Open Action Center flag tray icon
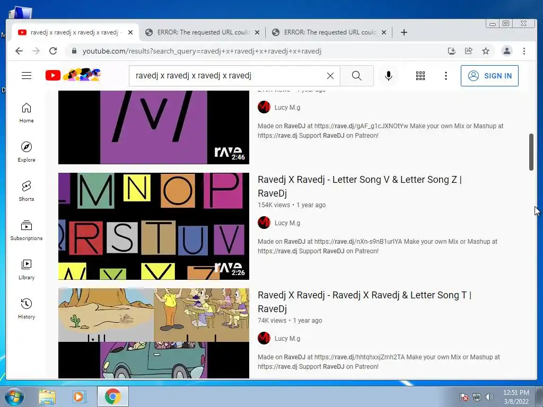The height and width of the screenshot is (407, 543). pyautogui.click(x=463, y=397)
